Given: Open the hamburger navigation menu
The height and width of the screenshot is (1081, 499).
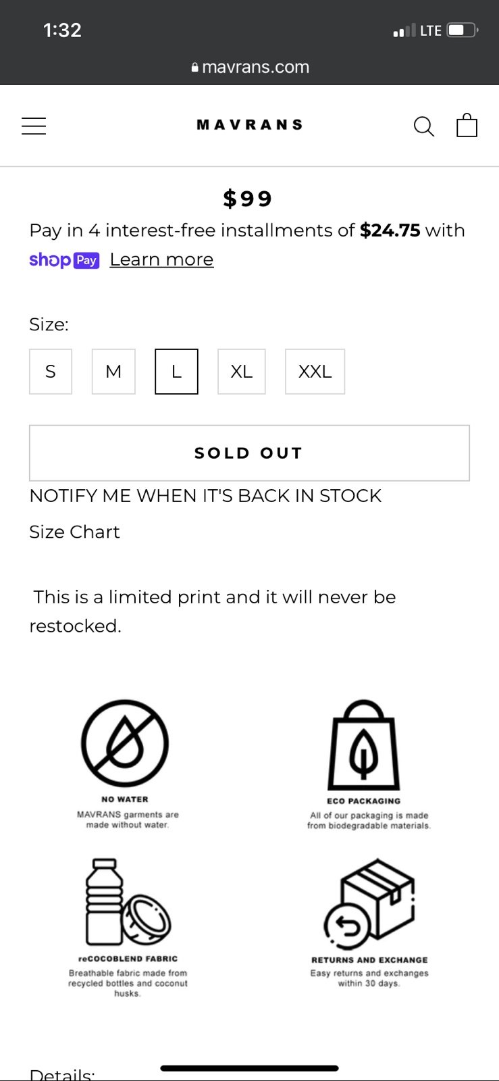Looking at the screenshot, I should click(x=34, y=126).
